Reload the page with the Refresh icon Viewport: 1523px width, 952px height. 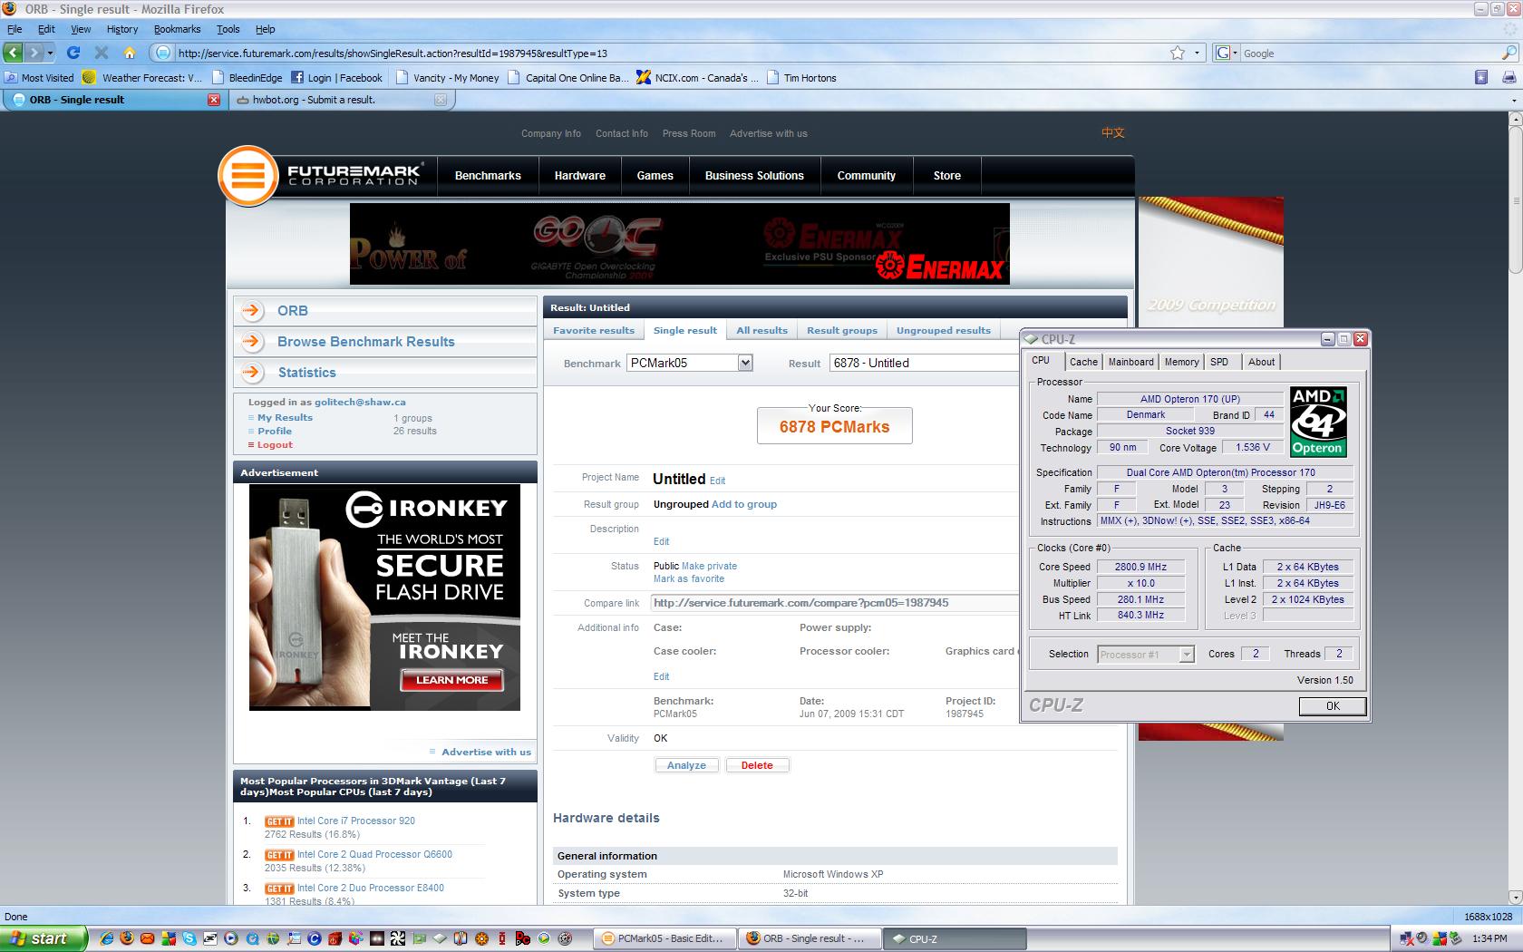73,53
